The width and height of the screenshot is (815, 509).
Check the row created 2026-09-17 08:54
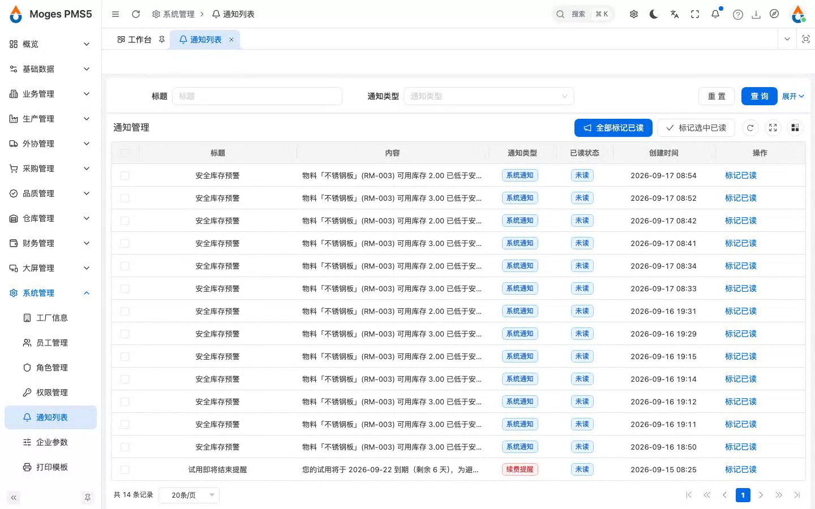click(x=125, y=175)
